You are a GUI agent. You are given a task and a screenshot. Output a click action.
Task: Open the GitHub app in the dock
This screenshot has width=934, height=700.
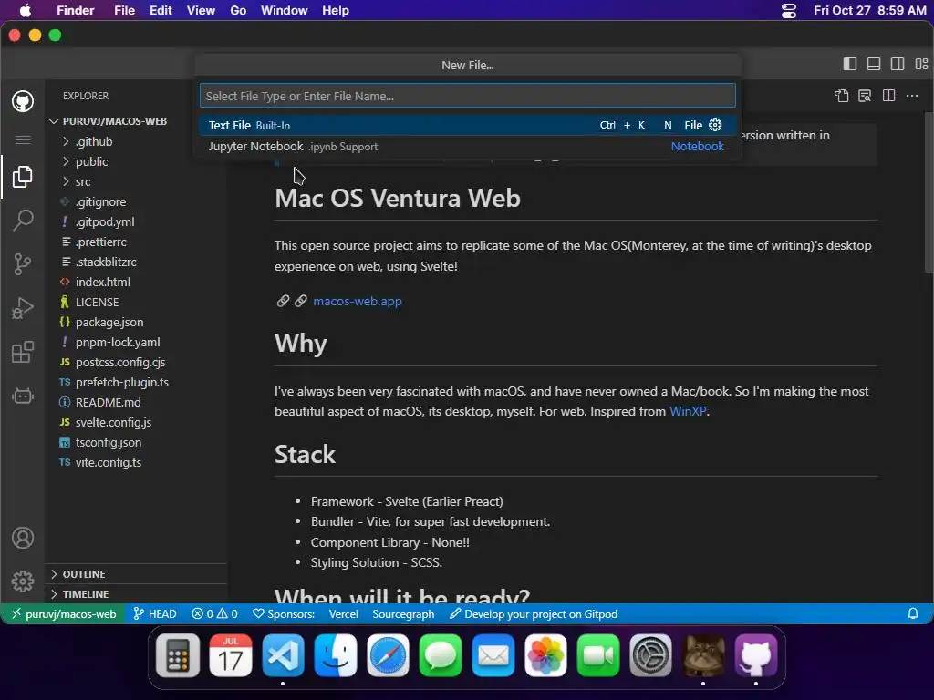756,656
